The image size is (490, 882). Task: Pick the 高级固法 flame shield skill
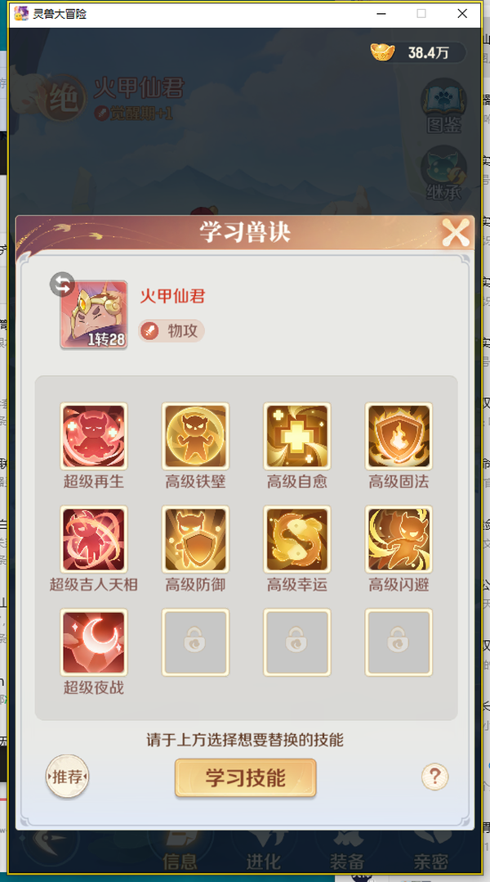(x=399, y=437)
